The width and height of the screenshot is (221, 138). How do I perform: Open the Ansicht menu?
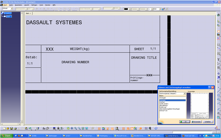pyautogui.click(x=27, y=5)
